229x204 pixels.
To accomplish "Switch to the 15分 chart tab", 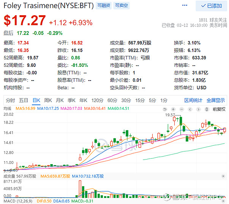I will tap(140, 100).
